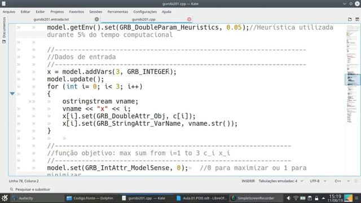Click the magnifier icon beside Pesquisar e substituir
The height and width of the screenshot is (203, 361).
tap(11, 189)
